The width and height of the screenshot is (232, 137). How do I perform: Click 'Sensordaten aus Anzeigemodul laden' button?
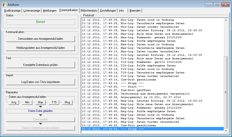coord(40,39)
